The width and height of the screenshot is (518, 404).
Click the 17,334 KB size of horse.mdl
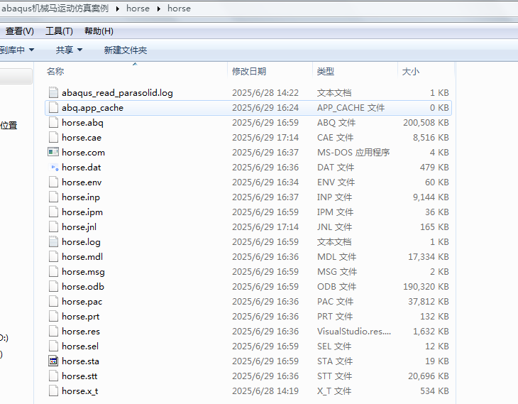tap(429, 257)
